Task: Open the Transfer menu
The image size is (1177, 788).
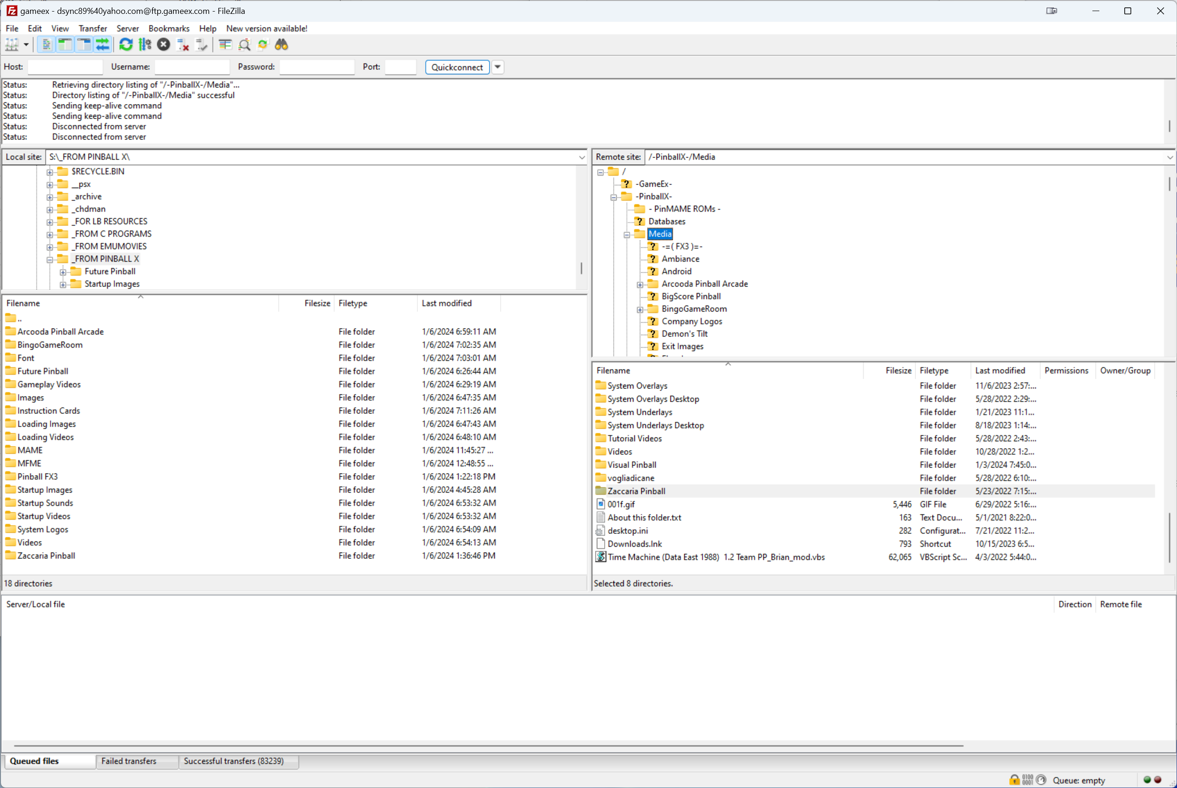Action: pos(92,28)
